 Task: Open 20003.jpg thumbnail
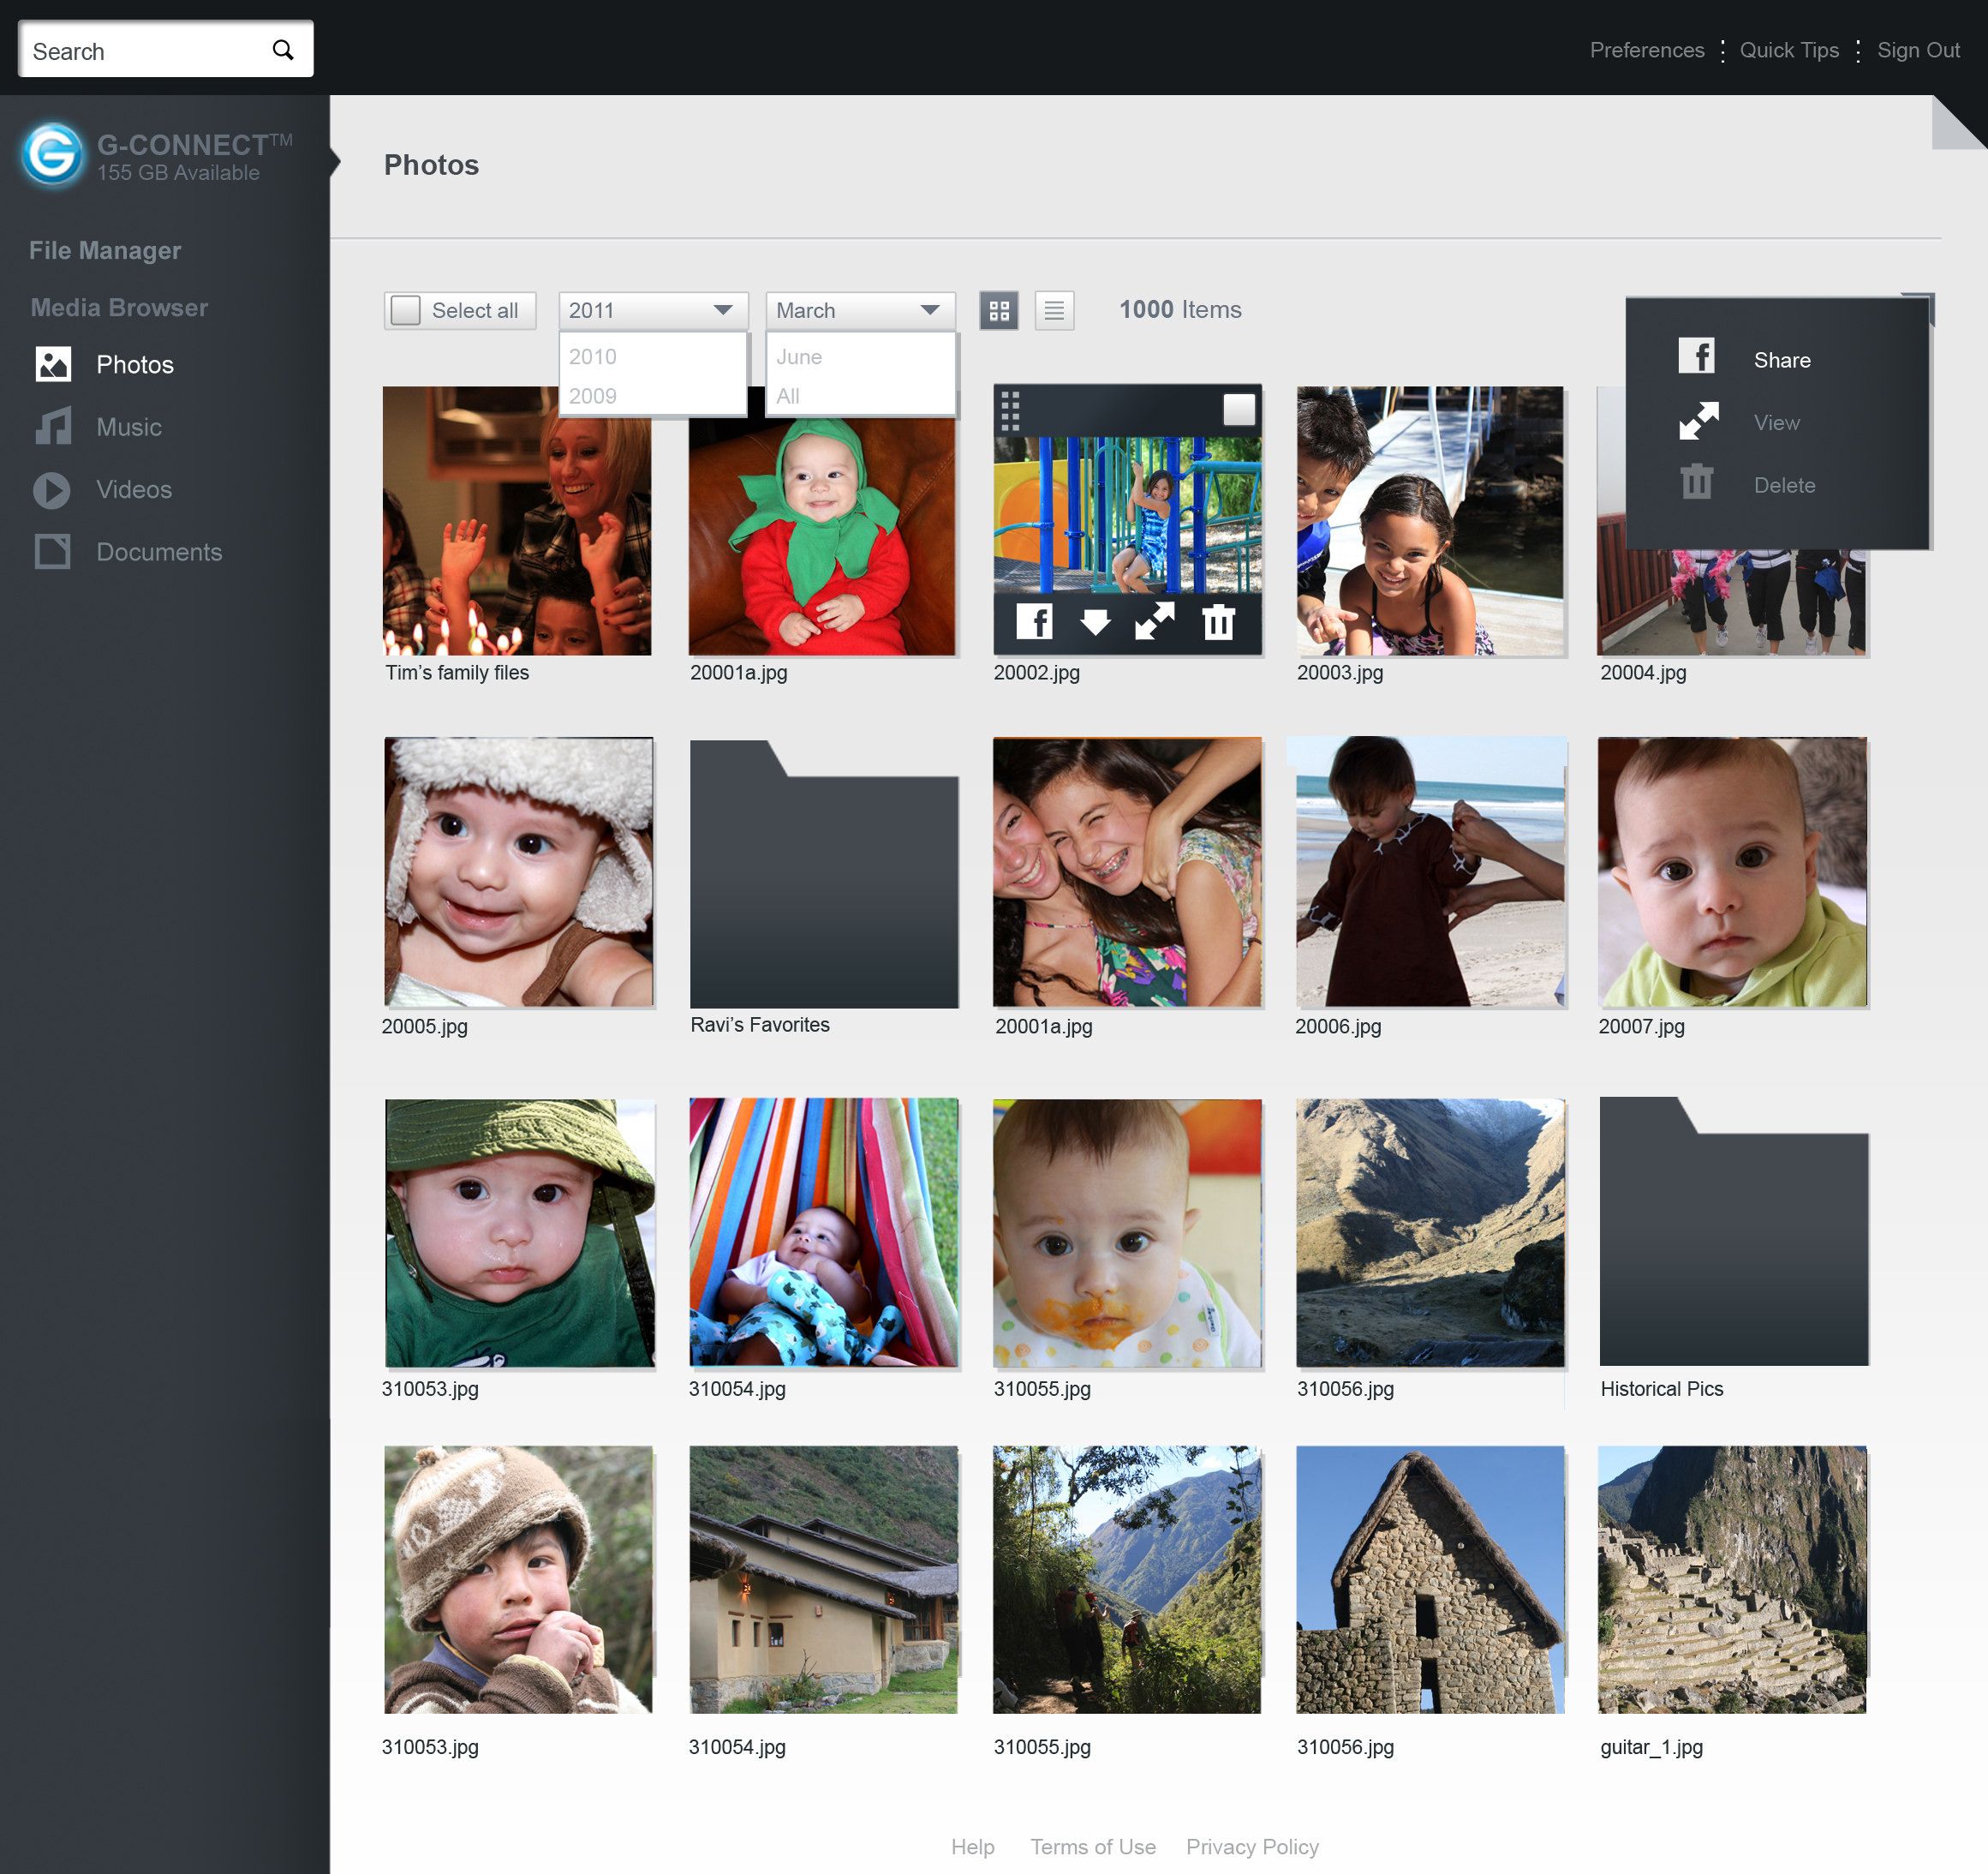1429,520
